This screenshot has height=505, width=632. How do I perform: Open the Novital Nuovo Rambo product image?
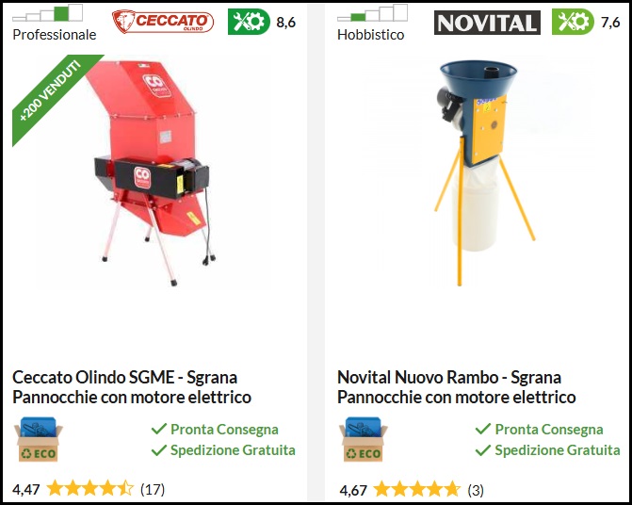[x=481, y=172]
